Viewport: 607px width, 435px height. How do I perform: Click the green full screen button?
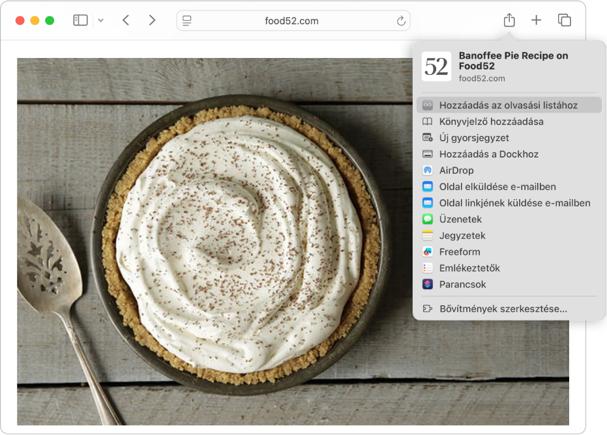pyautogui.click(x=50, y=20)
